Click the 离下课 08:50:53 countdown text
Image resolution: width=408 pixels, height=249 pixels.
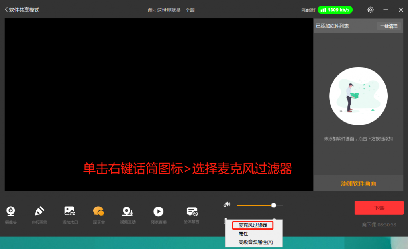click(379, 225)
